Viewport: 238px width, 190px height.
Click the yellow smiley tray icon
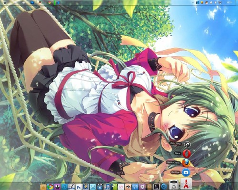pos(202,2)
